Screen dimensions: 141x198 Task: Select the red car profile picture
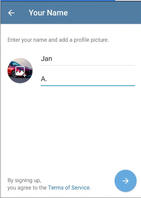tap(20, 71)
